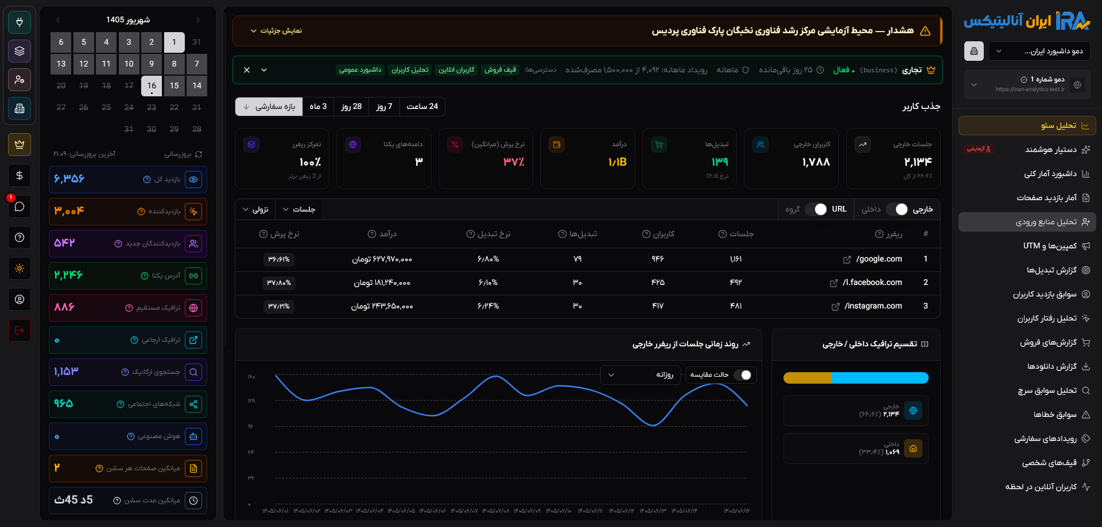Select the 28 روز time range tab
The image size is (1102, 527).
[351, 107]
